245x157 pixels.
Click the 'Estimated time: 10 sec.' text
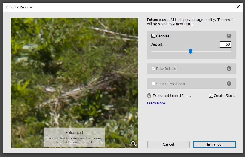pos(172,96)
